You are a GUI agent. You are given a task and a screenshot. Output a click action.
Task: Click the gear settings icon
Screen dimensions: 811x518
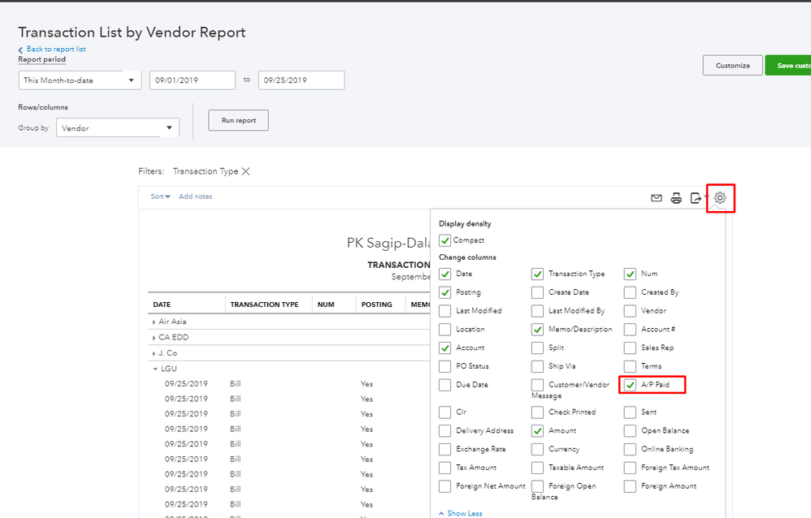(720, 197)
